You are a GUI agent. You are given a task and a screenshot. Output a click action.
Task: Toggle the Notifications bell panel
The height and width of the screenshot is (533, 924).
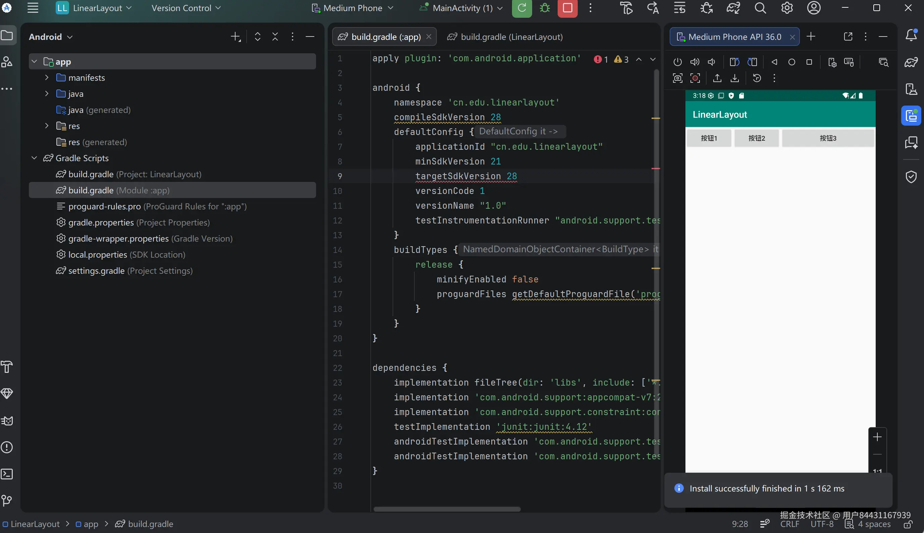[x=911, y=36]
